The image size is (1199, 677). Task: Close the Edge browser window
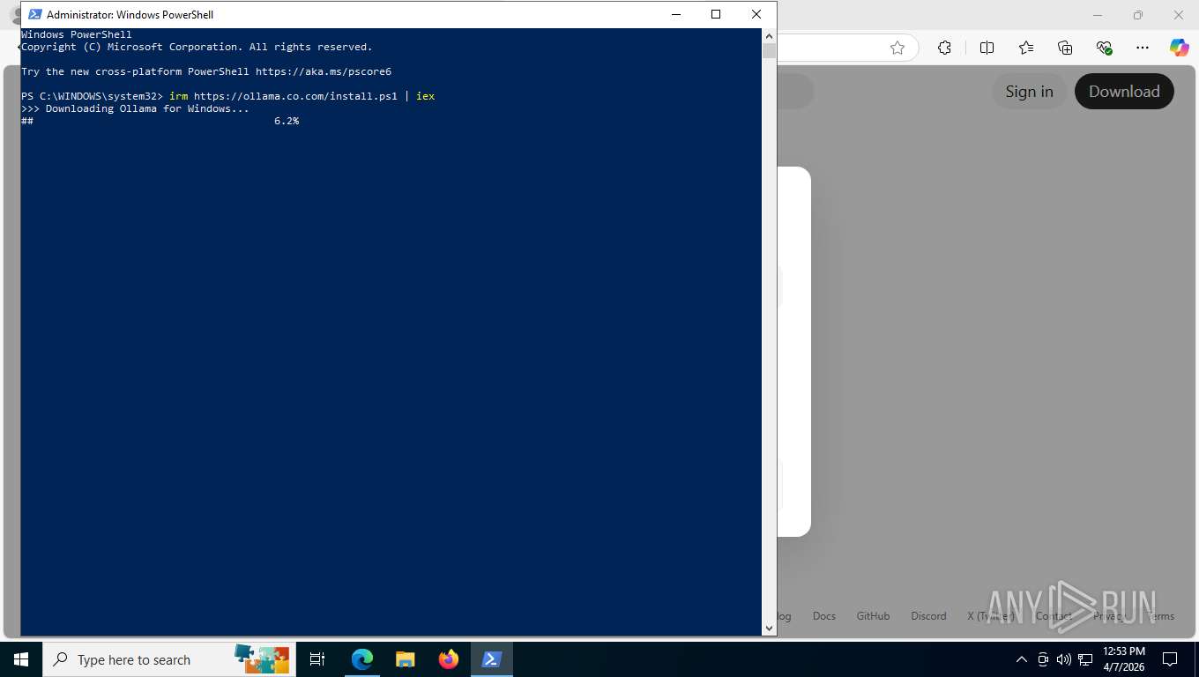pyautogui.click(x=1179, y=15)
